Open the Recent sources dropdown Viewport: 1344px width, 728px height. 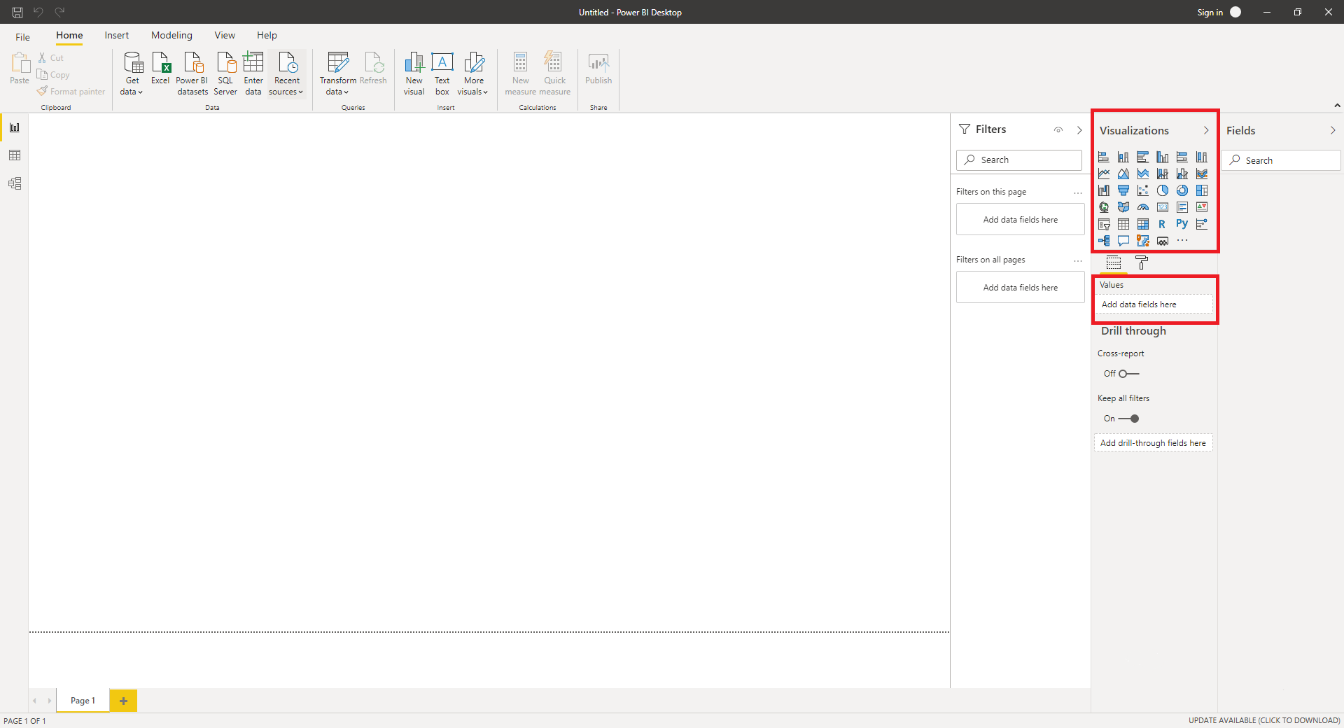coord(286,86)
